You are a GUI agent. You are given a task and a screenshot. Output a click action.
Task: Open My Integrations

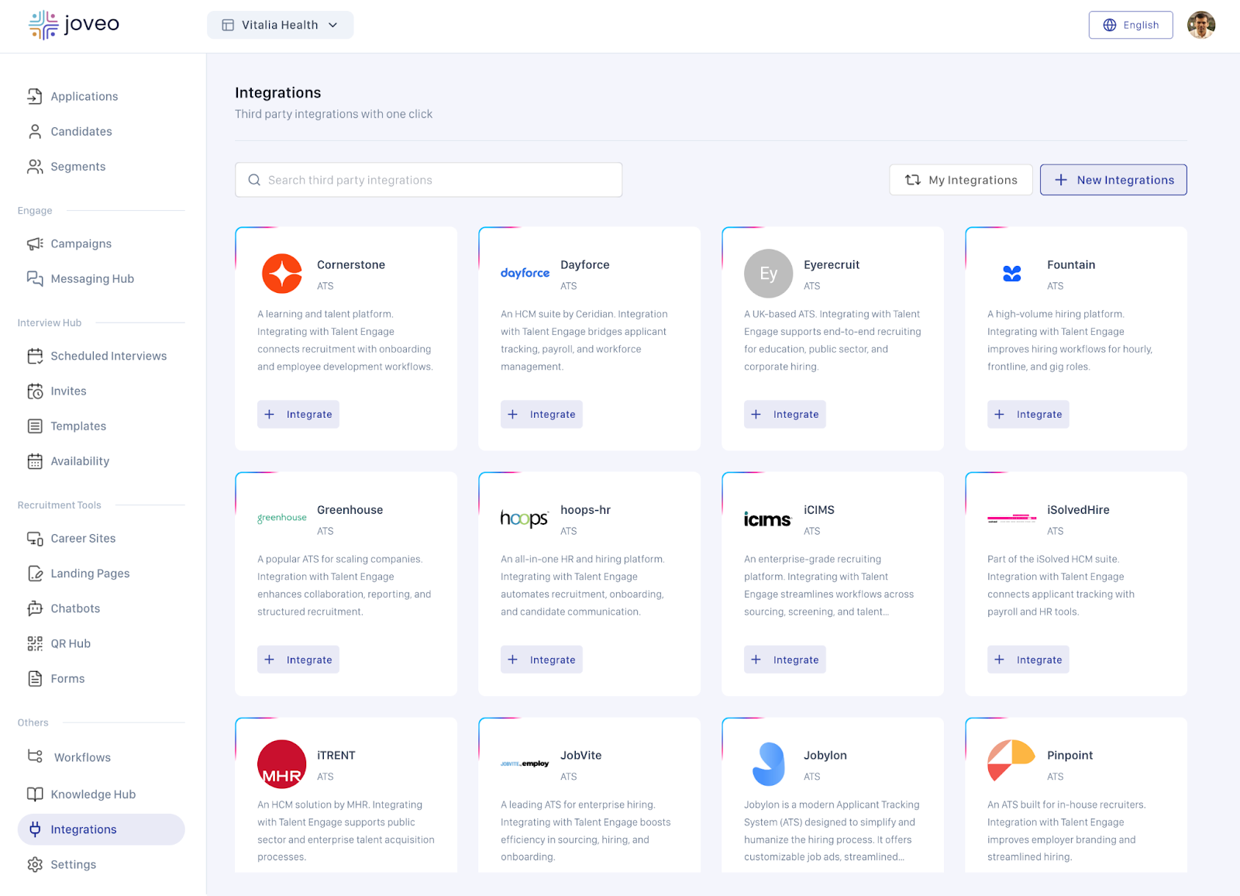(960, 180)
